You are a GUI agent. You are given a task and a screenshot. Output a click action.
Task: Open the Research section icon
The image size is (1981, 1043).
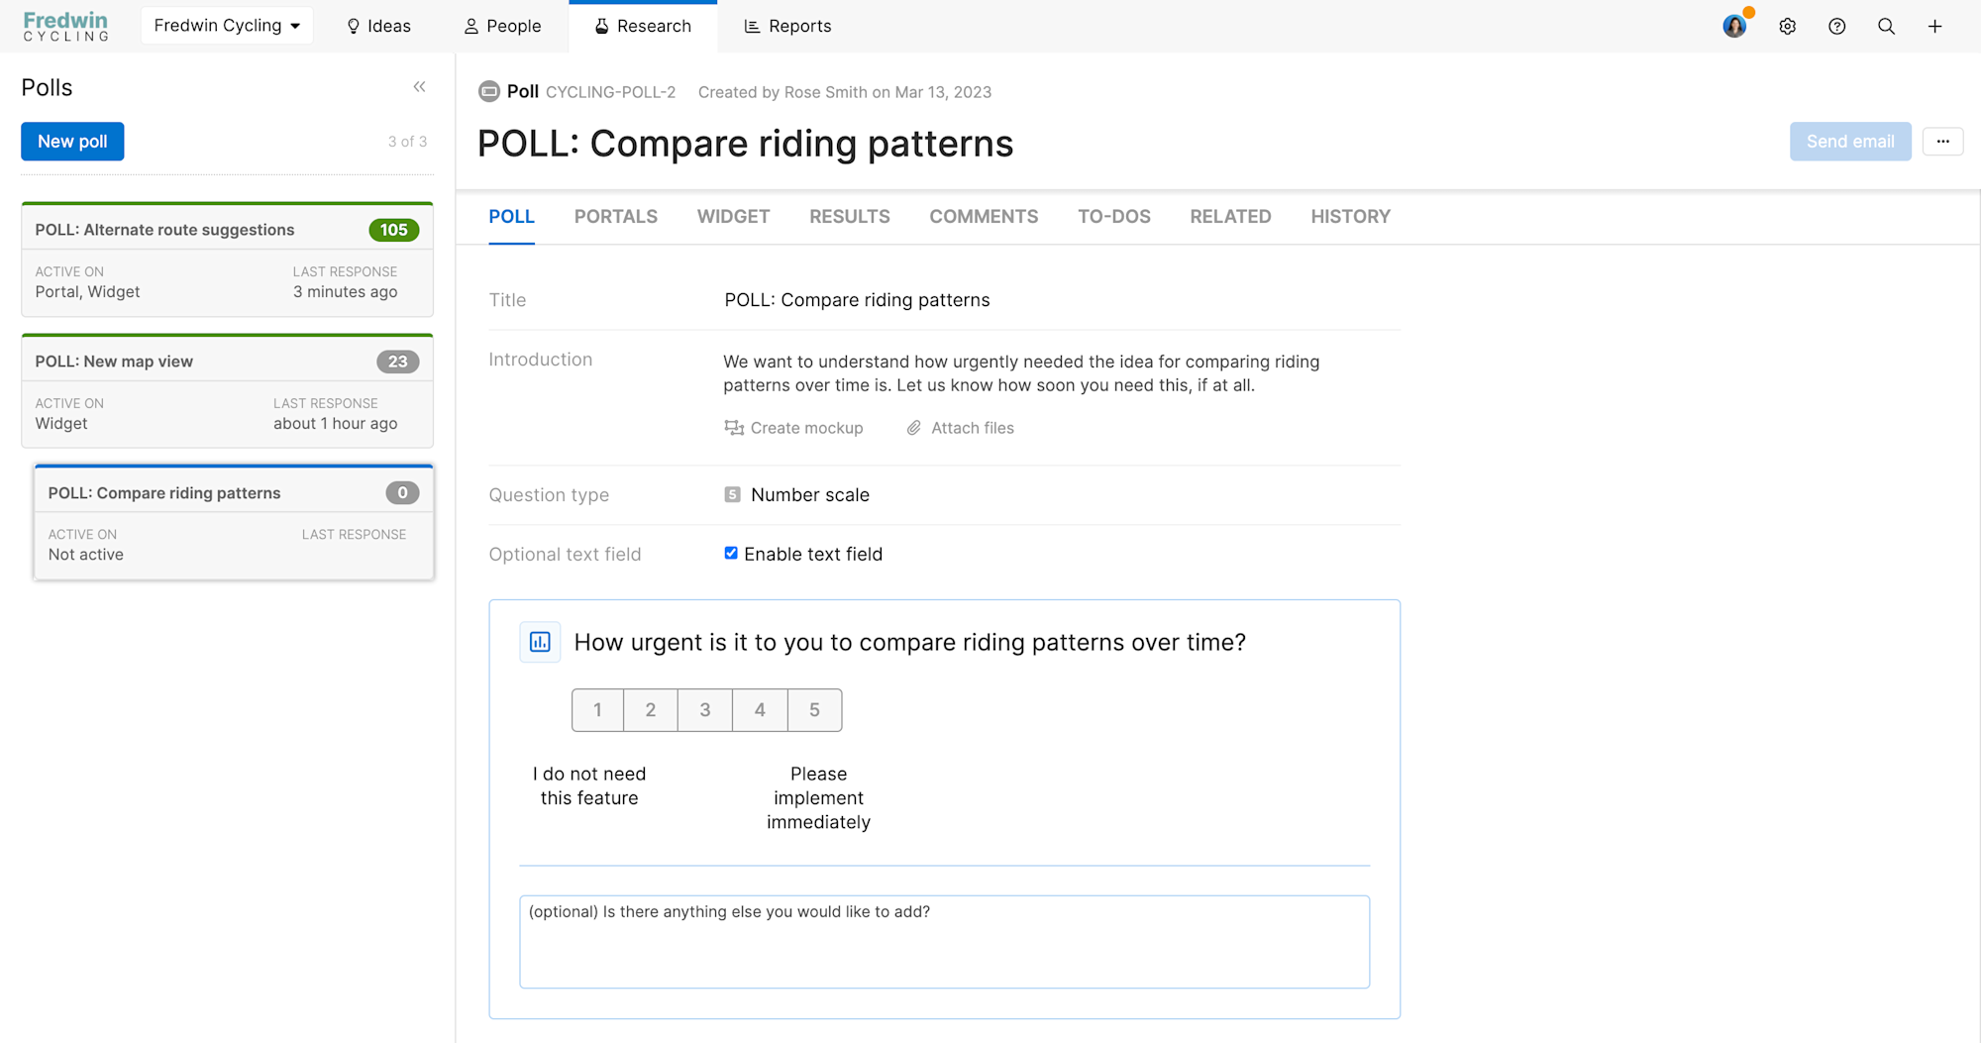[600, 26]
